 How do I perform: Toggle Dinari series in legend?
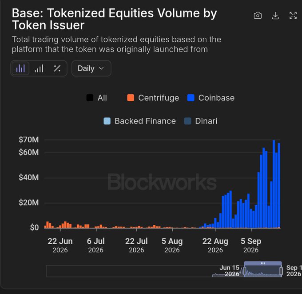[201, 121]
